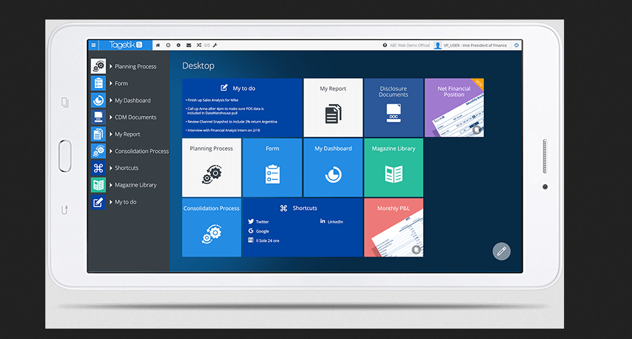Select Form in the sidebar menu
Viewport: 632px width, 339px height.
click(121, 84)
